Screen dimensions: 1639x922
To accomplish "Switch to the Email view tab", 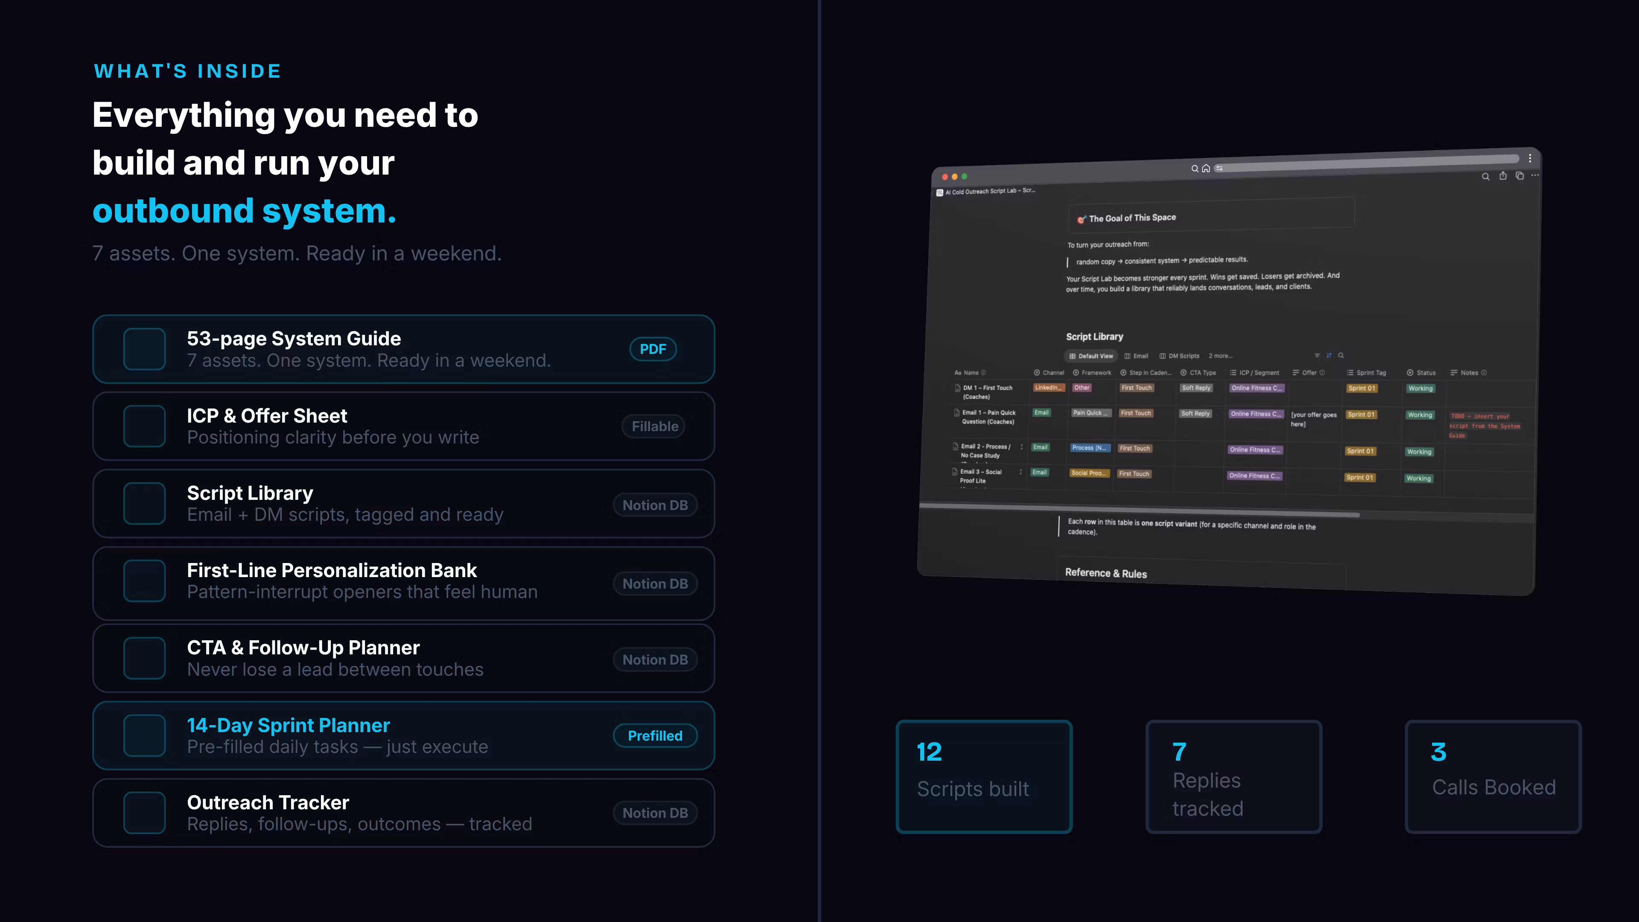I will click(x=1136, y=356).
